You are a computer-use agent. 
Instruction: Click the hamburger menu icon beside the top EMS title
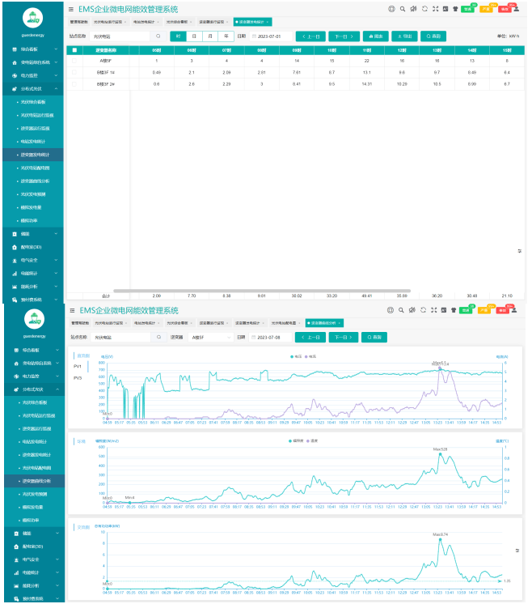(x=71, y=9)
